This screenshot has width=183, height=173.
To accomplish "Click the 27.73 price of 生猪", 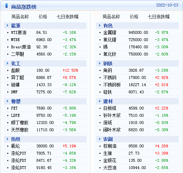I will tap(134, 153).
